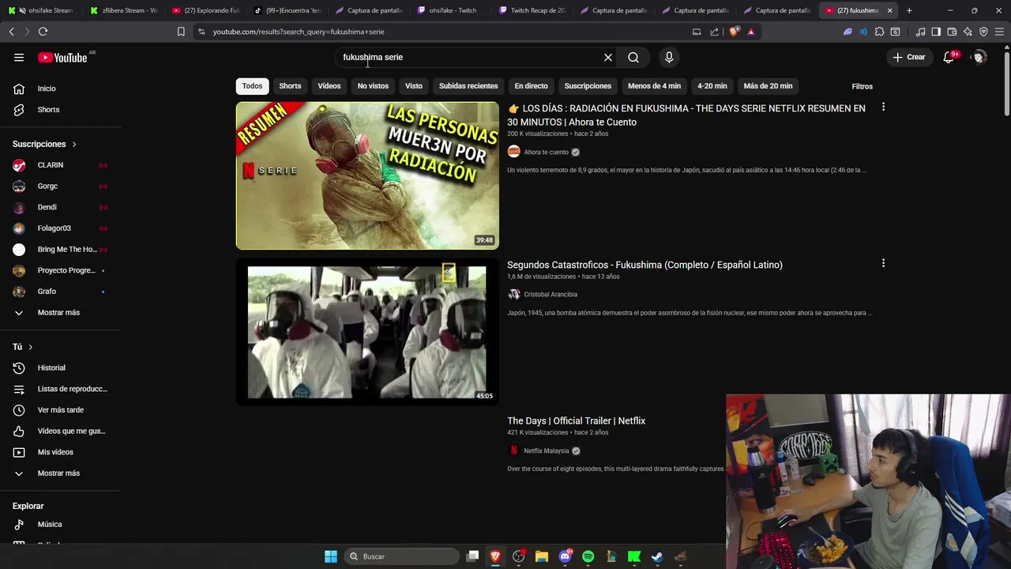This screenshot has height=569, width=1011.
Task: Open Mis vídeos in the sidebar
Action: coord(60,452)
